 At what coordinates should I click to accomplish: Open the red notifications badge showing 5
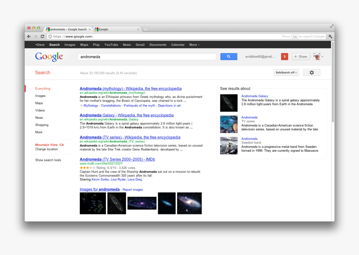[x=285, y=56]
